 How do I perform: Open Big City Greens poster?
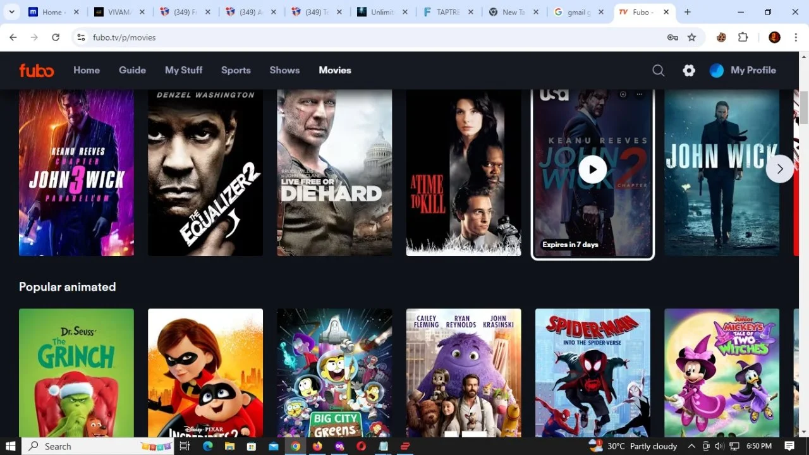pos(334,373)
